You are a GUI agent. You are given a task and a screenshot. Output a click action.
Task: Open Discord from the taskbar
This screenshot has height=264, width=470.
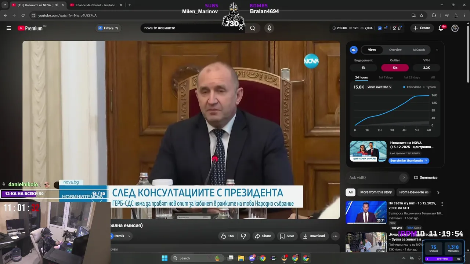coord(252,258)
